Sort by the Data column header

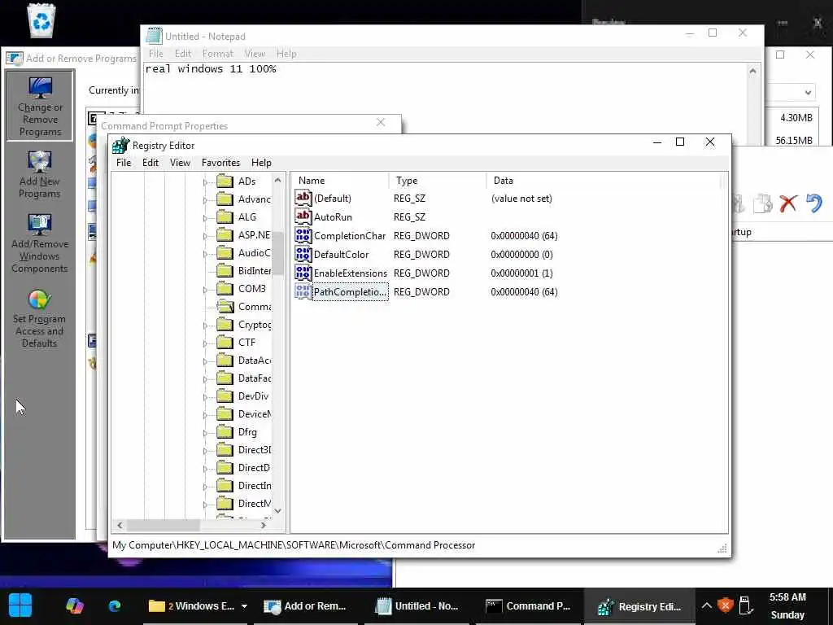click(x=604, y=181)
